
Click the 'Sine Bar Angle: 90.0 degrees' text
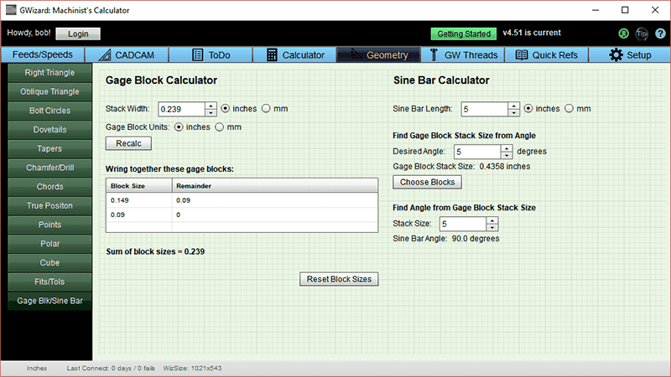(446, 239)
